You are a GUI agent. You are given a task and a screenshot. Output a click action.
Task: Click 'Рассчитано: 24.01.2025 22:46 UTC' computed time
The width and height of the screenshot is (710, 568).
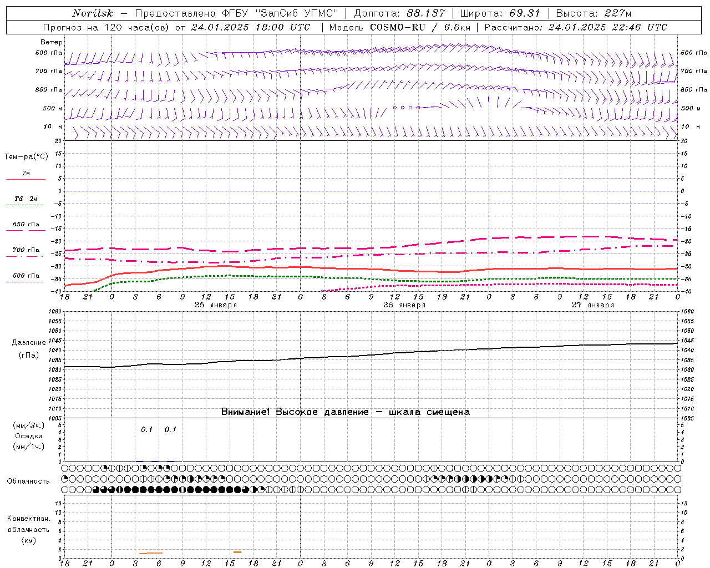(x=575, y=27)
